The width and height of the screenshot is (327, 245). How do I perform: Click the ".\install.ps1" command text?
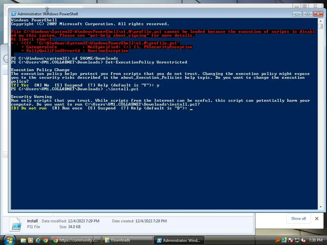coord(122,89)
